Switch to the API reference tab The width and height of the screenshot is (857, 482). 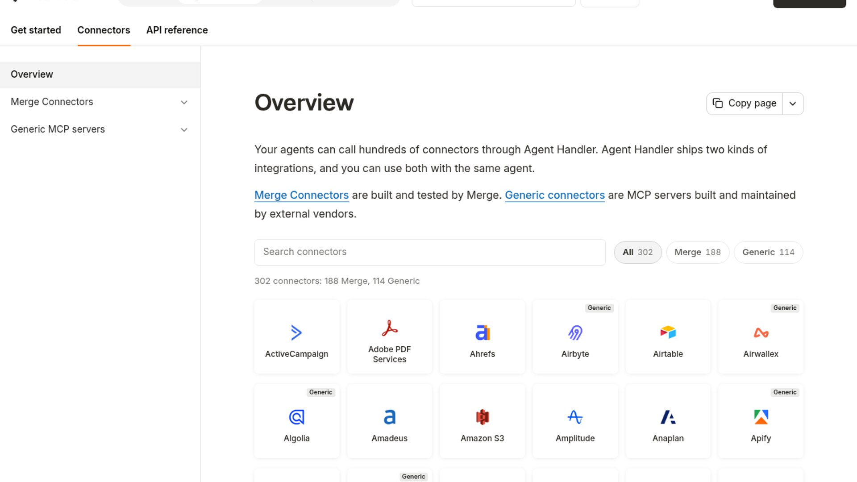click(177, 30)
